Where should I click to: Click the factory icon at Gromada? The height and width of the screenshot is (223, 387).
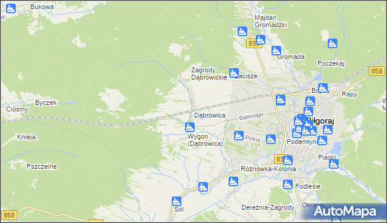[276, 51]
